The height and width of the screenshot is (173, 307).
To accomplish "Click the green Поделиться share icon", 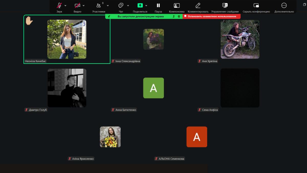I will click(x=140, y=5).
